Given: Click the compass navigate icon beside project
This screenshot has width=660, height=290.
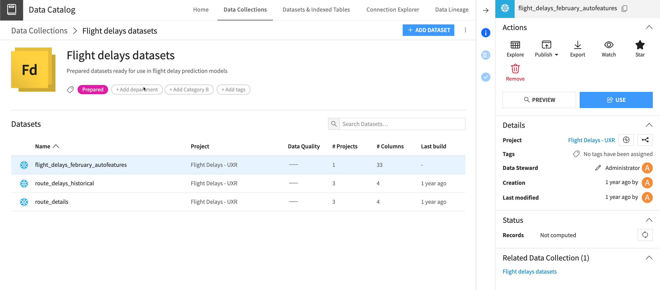Looking at the screenshot, I should tap(626, 140).
